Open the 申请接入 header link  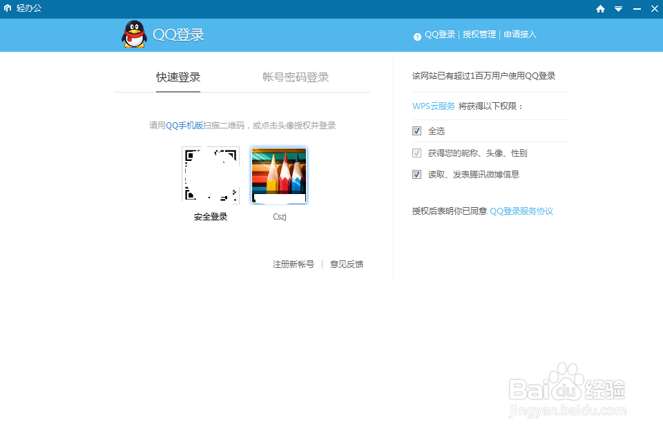[519, 35]
